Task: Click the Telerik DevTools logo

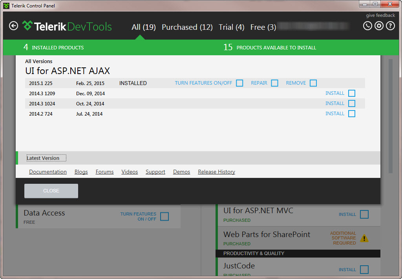Action: [x=67, y=26]
